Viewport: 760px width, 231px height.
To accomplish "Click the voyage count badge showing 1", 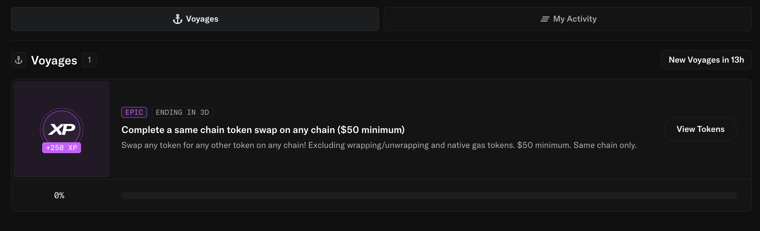I will coord(89,60).
